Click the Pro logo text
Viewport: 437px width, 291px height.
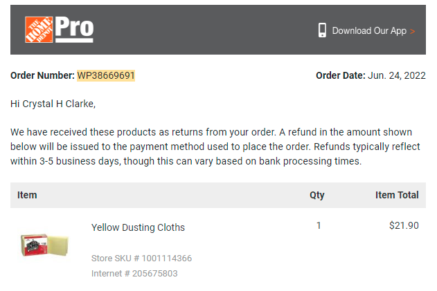pos(74,29)
